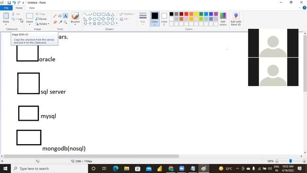The image size is (307, 173).
Task: Click the vertical scrollbar thumb
Action: (305, 63)
